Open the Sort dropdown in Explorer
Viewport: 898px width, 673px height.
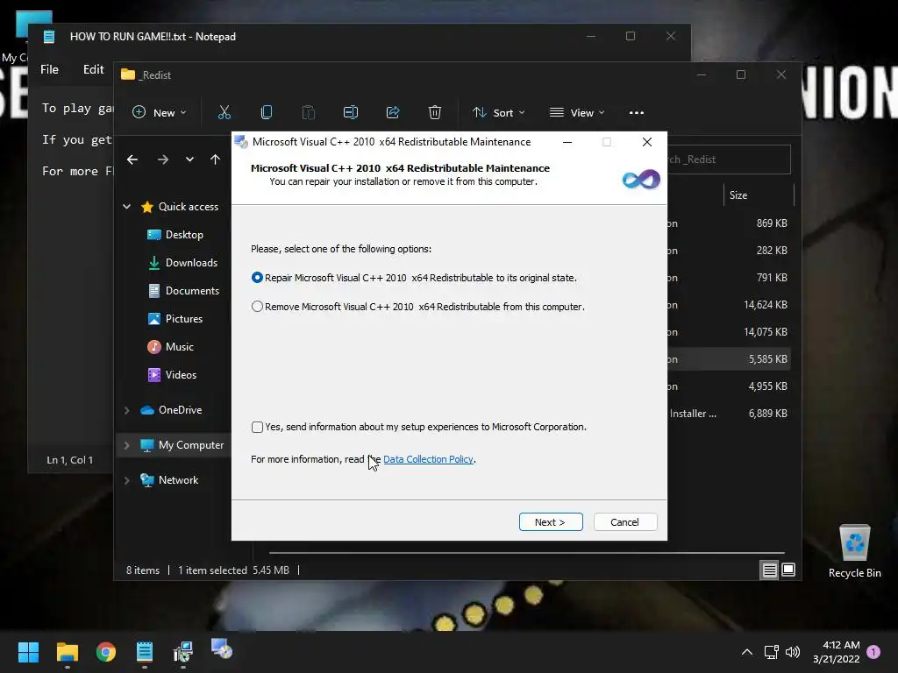(x=498, y=113)
